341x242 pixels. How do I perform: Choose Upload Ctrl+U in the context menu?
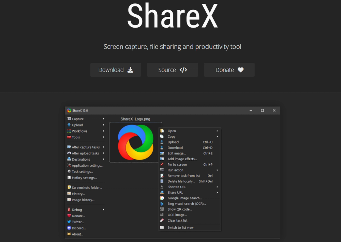190,142
